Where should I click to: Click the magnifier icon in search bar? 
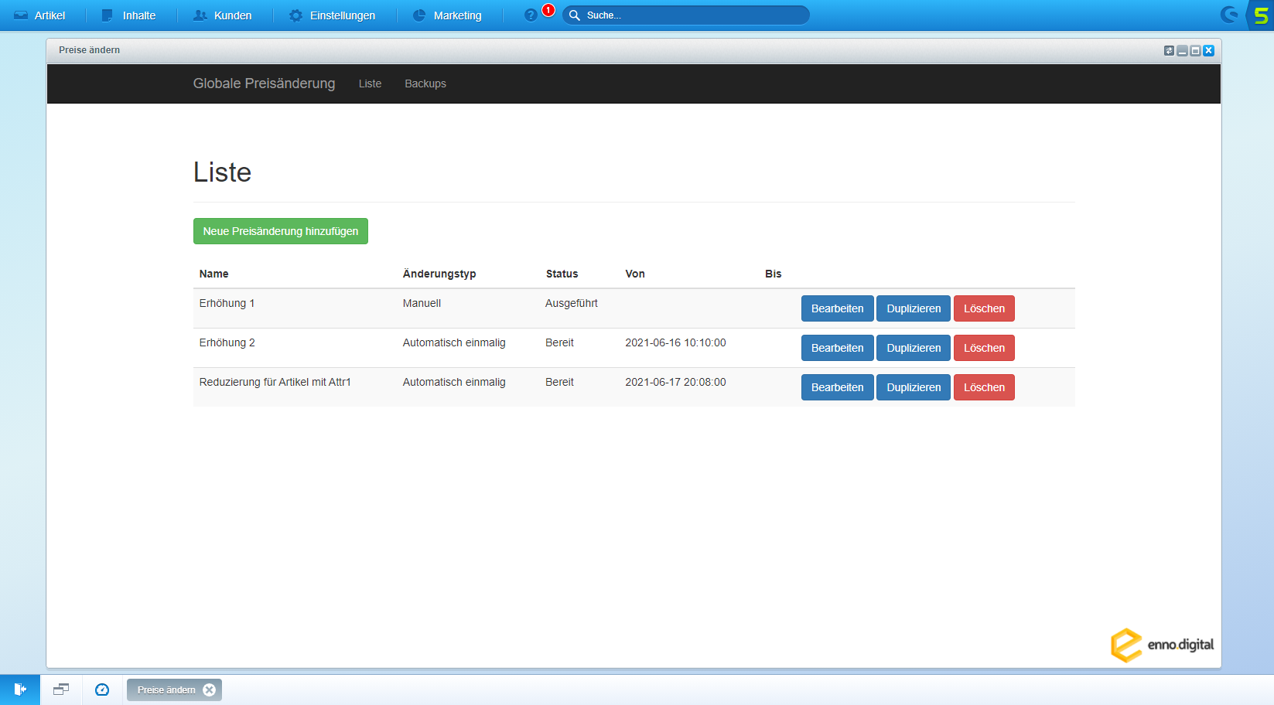[575, 15]
